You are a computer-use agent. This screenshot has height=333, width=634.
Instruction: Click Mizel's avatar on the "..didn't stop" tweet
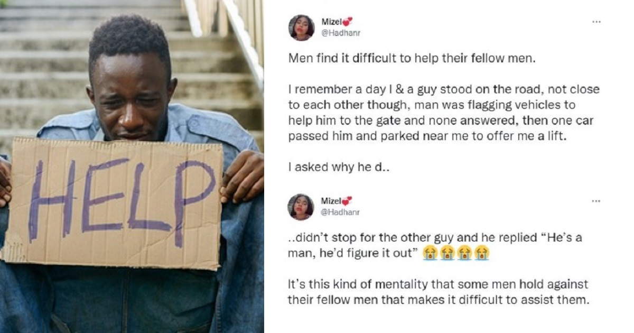pyautogui.click(x=301, y=207)
